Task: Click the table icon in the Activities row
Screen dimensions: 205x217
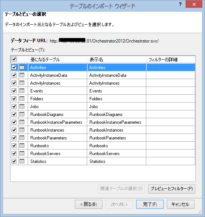Action: [x=22, y=67]
